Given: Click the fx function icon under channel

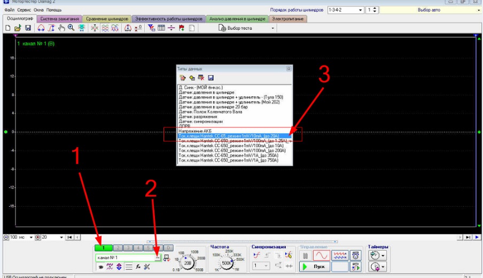Looking at the screenshot, I should pos(138,267).
